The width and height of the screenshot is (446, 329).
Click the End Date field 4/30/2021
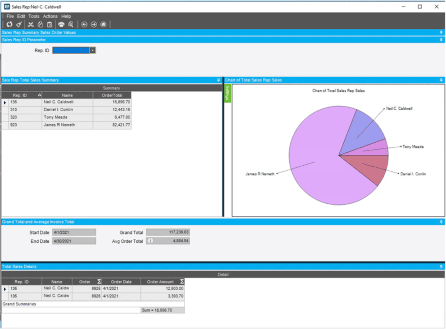74,241
